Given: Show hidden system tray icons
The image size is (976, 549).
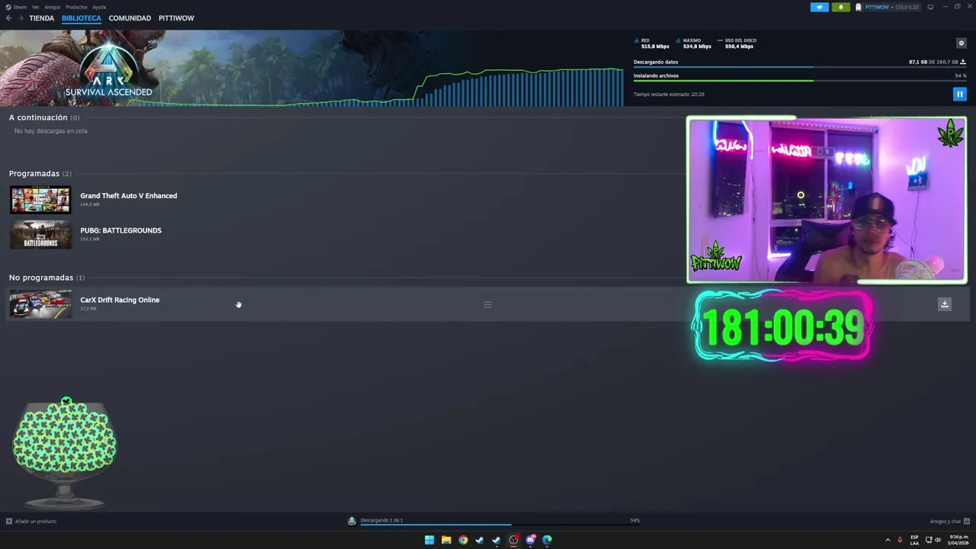Looking at the screenshot, I should [888, 540].
